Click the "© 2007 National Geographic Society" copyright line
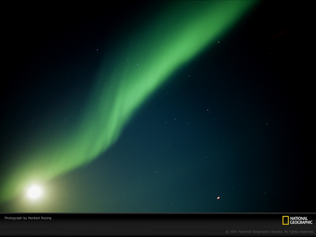 point(269,232)
